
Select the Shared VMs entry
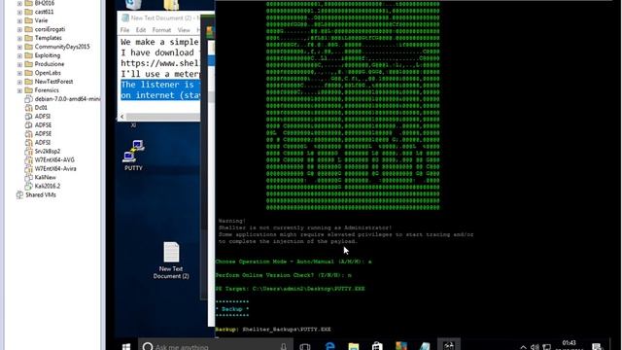point(41,195)
